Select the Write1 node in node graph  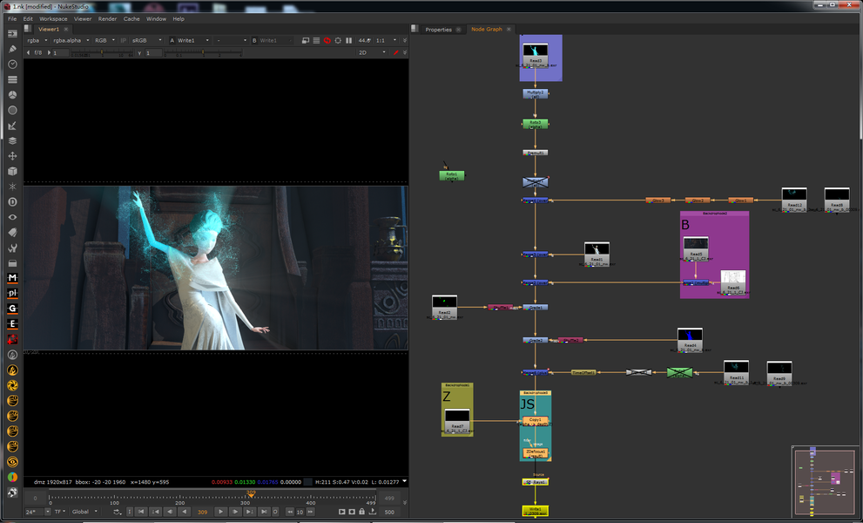coord(535,510)
